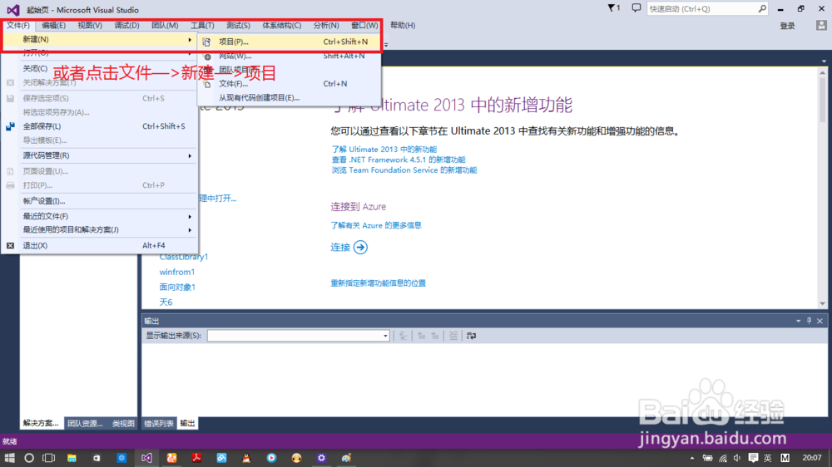
Task: Click the 20:07 clock on taskbar
Action: (x=812, y=458)
